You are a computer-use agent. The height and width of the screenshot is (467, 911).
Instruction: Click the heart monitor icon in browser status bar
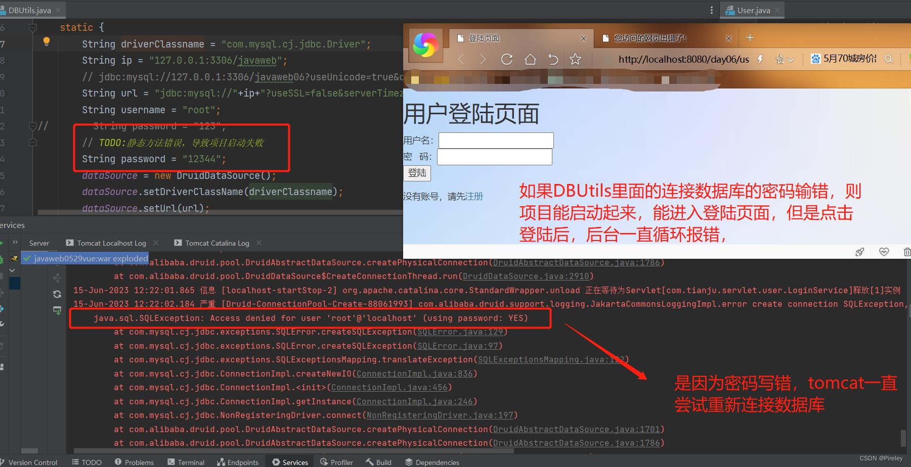pos(884,252)
